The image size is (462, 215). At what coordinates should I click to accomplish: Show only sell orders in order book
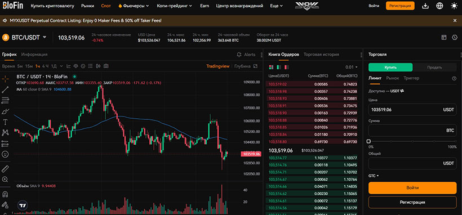click(286, 67)
